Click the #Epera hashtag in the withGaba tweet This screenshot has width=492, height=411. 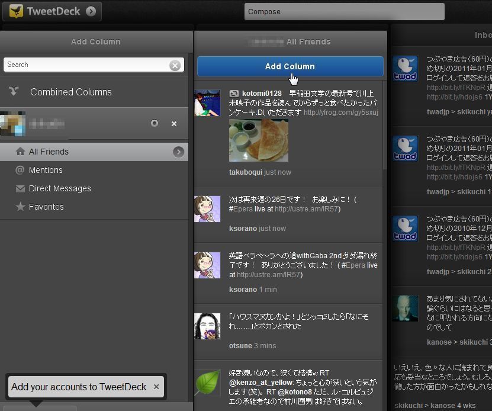(x=353, y=265)
